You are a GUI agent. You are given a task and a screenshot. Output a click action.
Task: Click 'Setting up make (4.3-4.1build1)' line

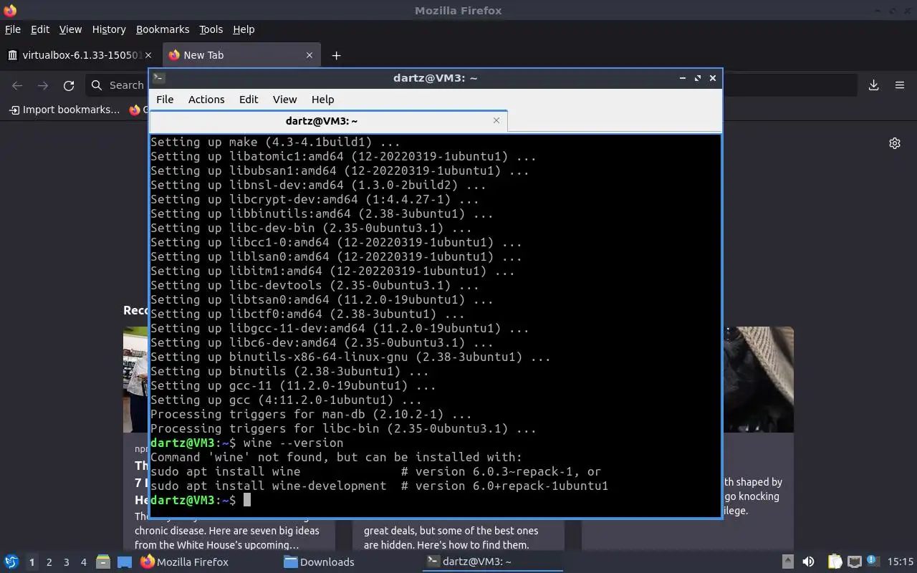(x=275, y=142)
